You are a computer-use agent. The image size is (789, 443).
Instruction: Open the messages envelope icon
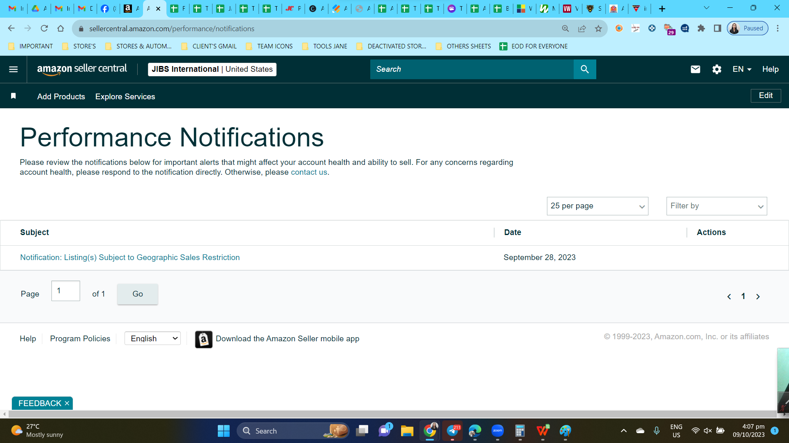coord(695,69)
